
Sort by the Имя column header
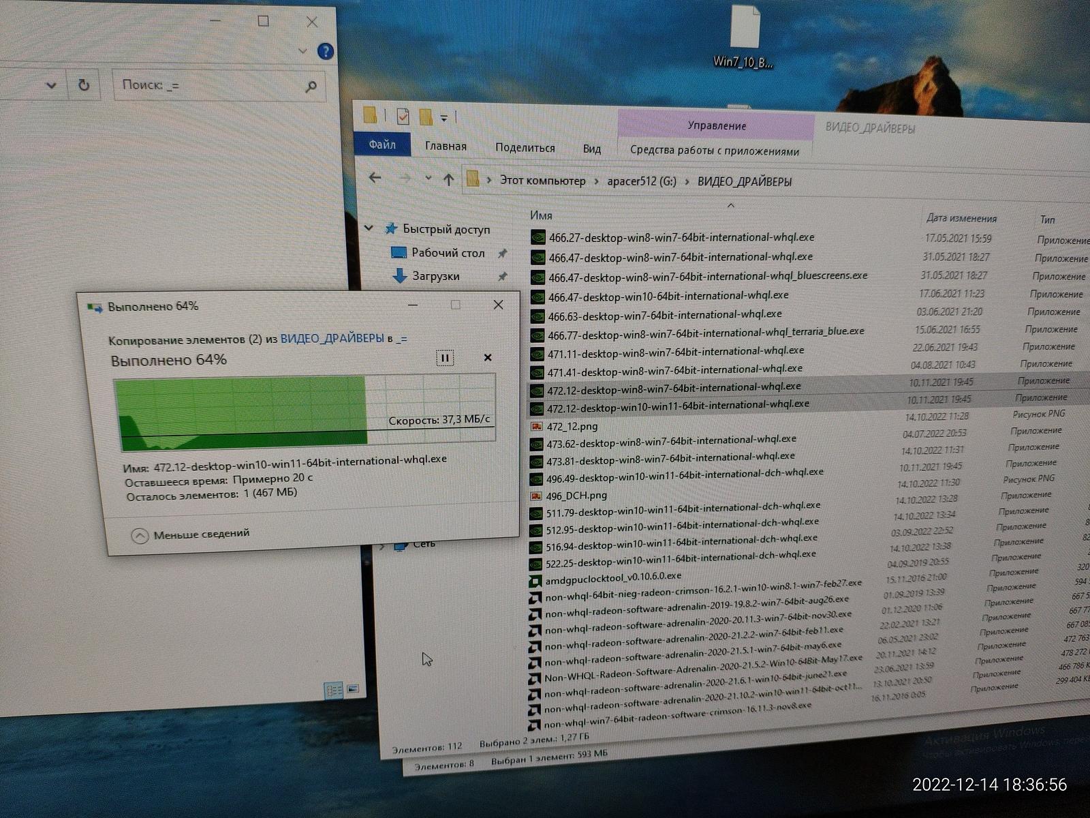[541, 215]
